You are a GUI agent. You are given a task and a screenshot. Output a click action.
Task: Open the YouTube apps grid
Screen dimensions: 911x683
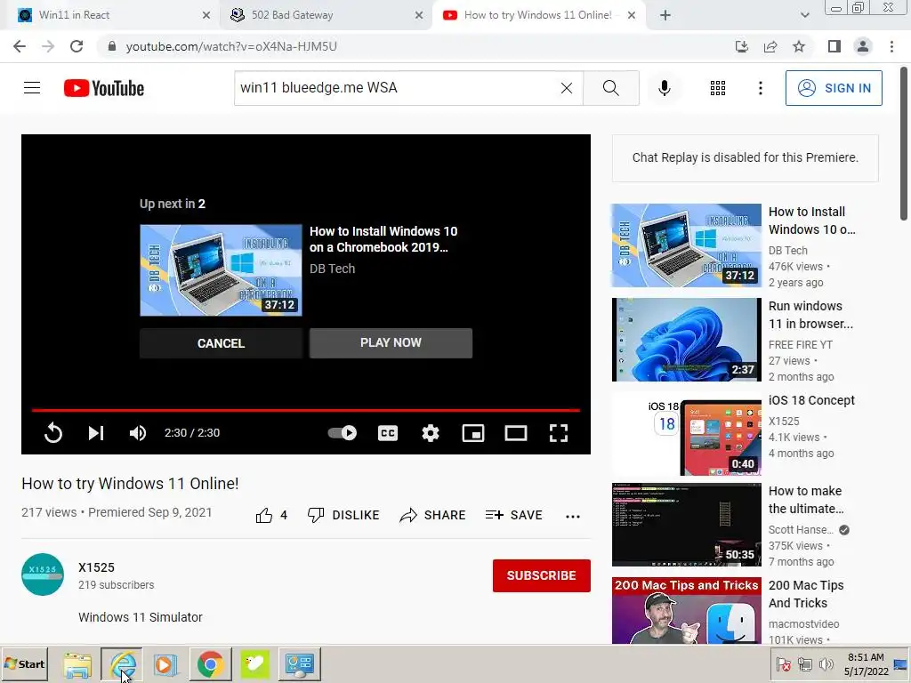click(718, 88)
